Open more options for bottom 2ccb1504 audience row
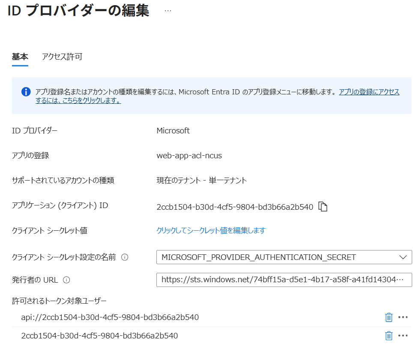Image resolution: width=413 pixels, height=344 pixels. tap(403, 335)
